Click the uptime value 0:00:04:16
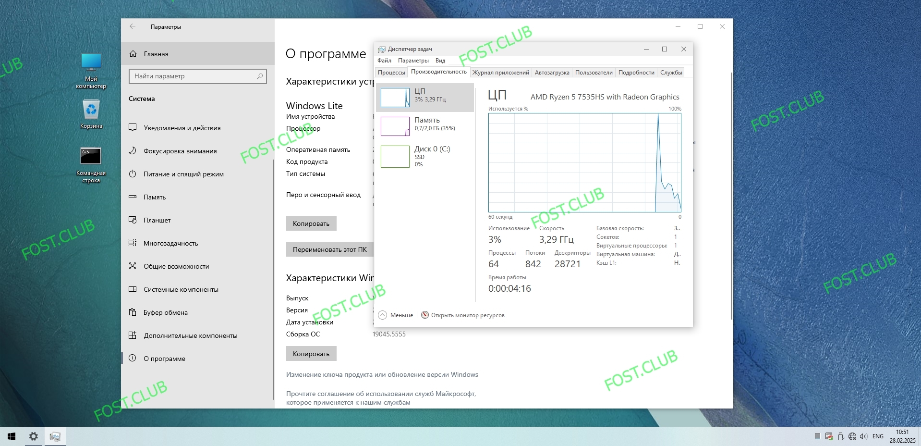921x446 pixels. coord(509,288)
